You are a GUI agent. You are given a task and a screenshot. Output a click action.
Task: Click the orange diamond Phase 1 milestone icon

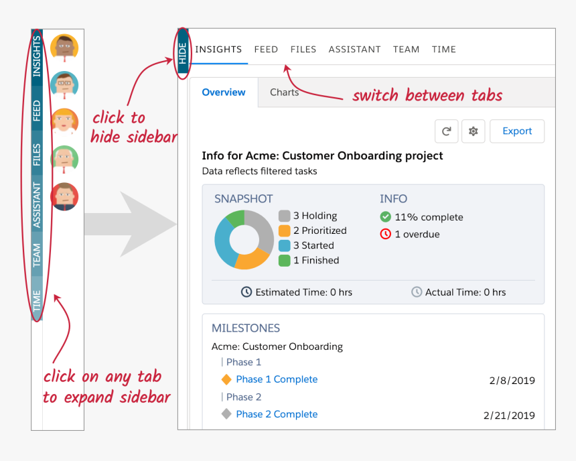point(226,379)
